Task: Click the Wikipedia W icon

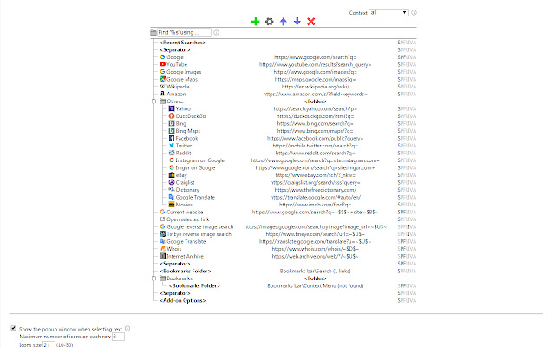Action: 162,87
